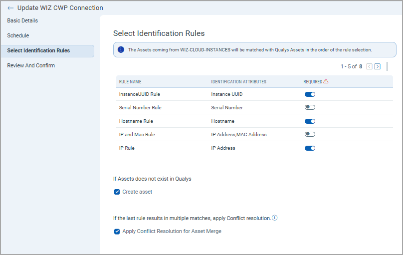Turn on the IP and Mac Rule toggle
Screen dimensions: 403x255
pyautogui.click(x=310, y=134)
